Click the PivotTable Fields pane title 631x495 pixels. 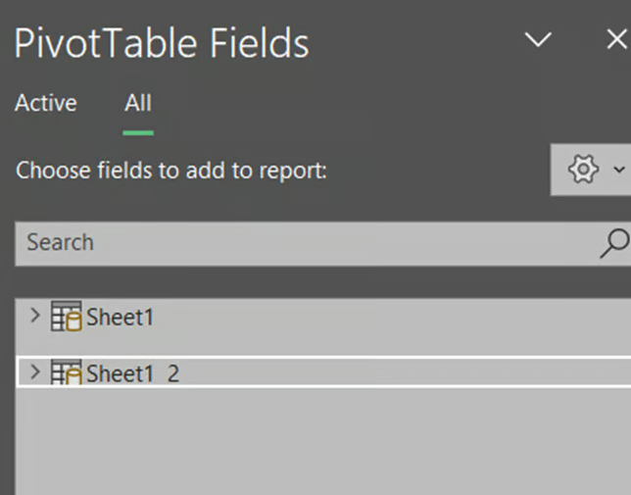point(162,43)
